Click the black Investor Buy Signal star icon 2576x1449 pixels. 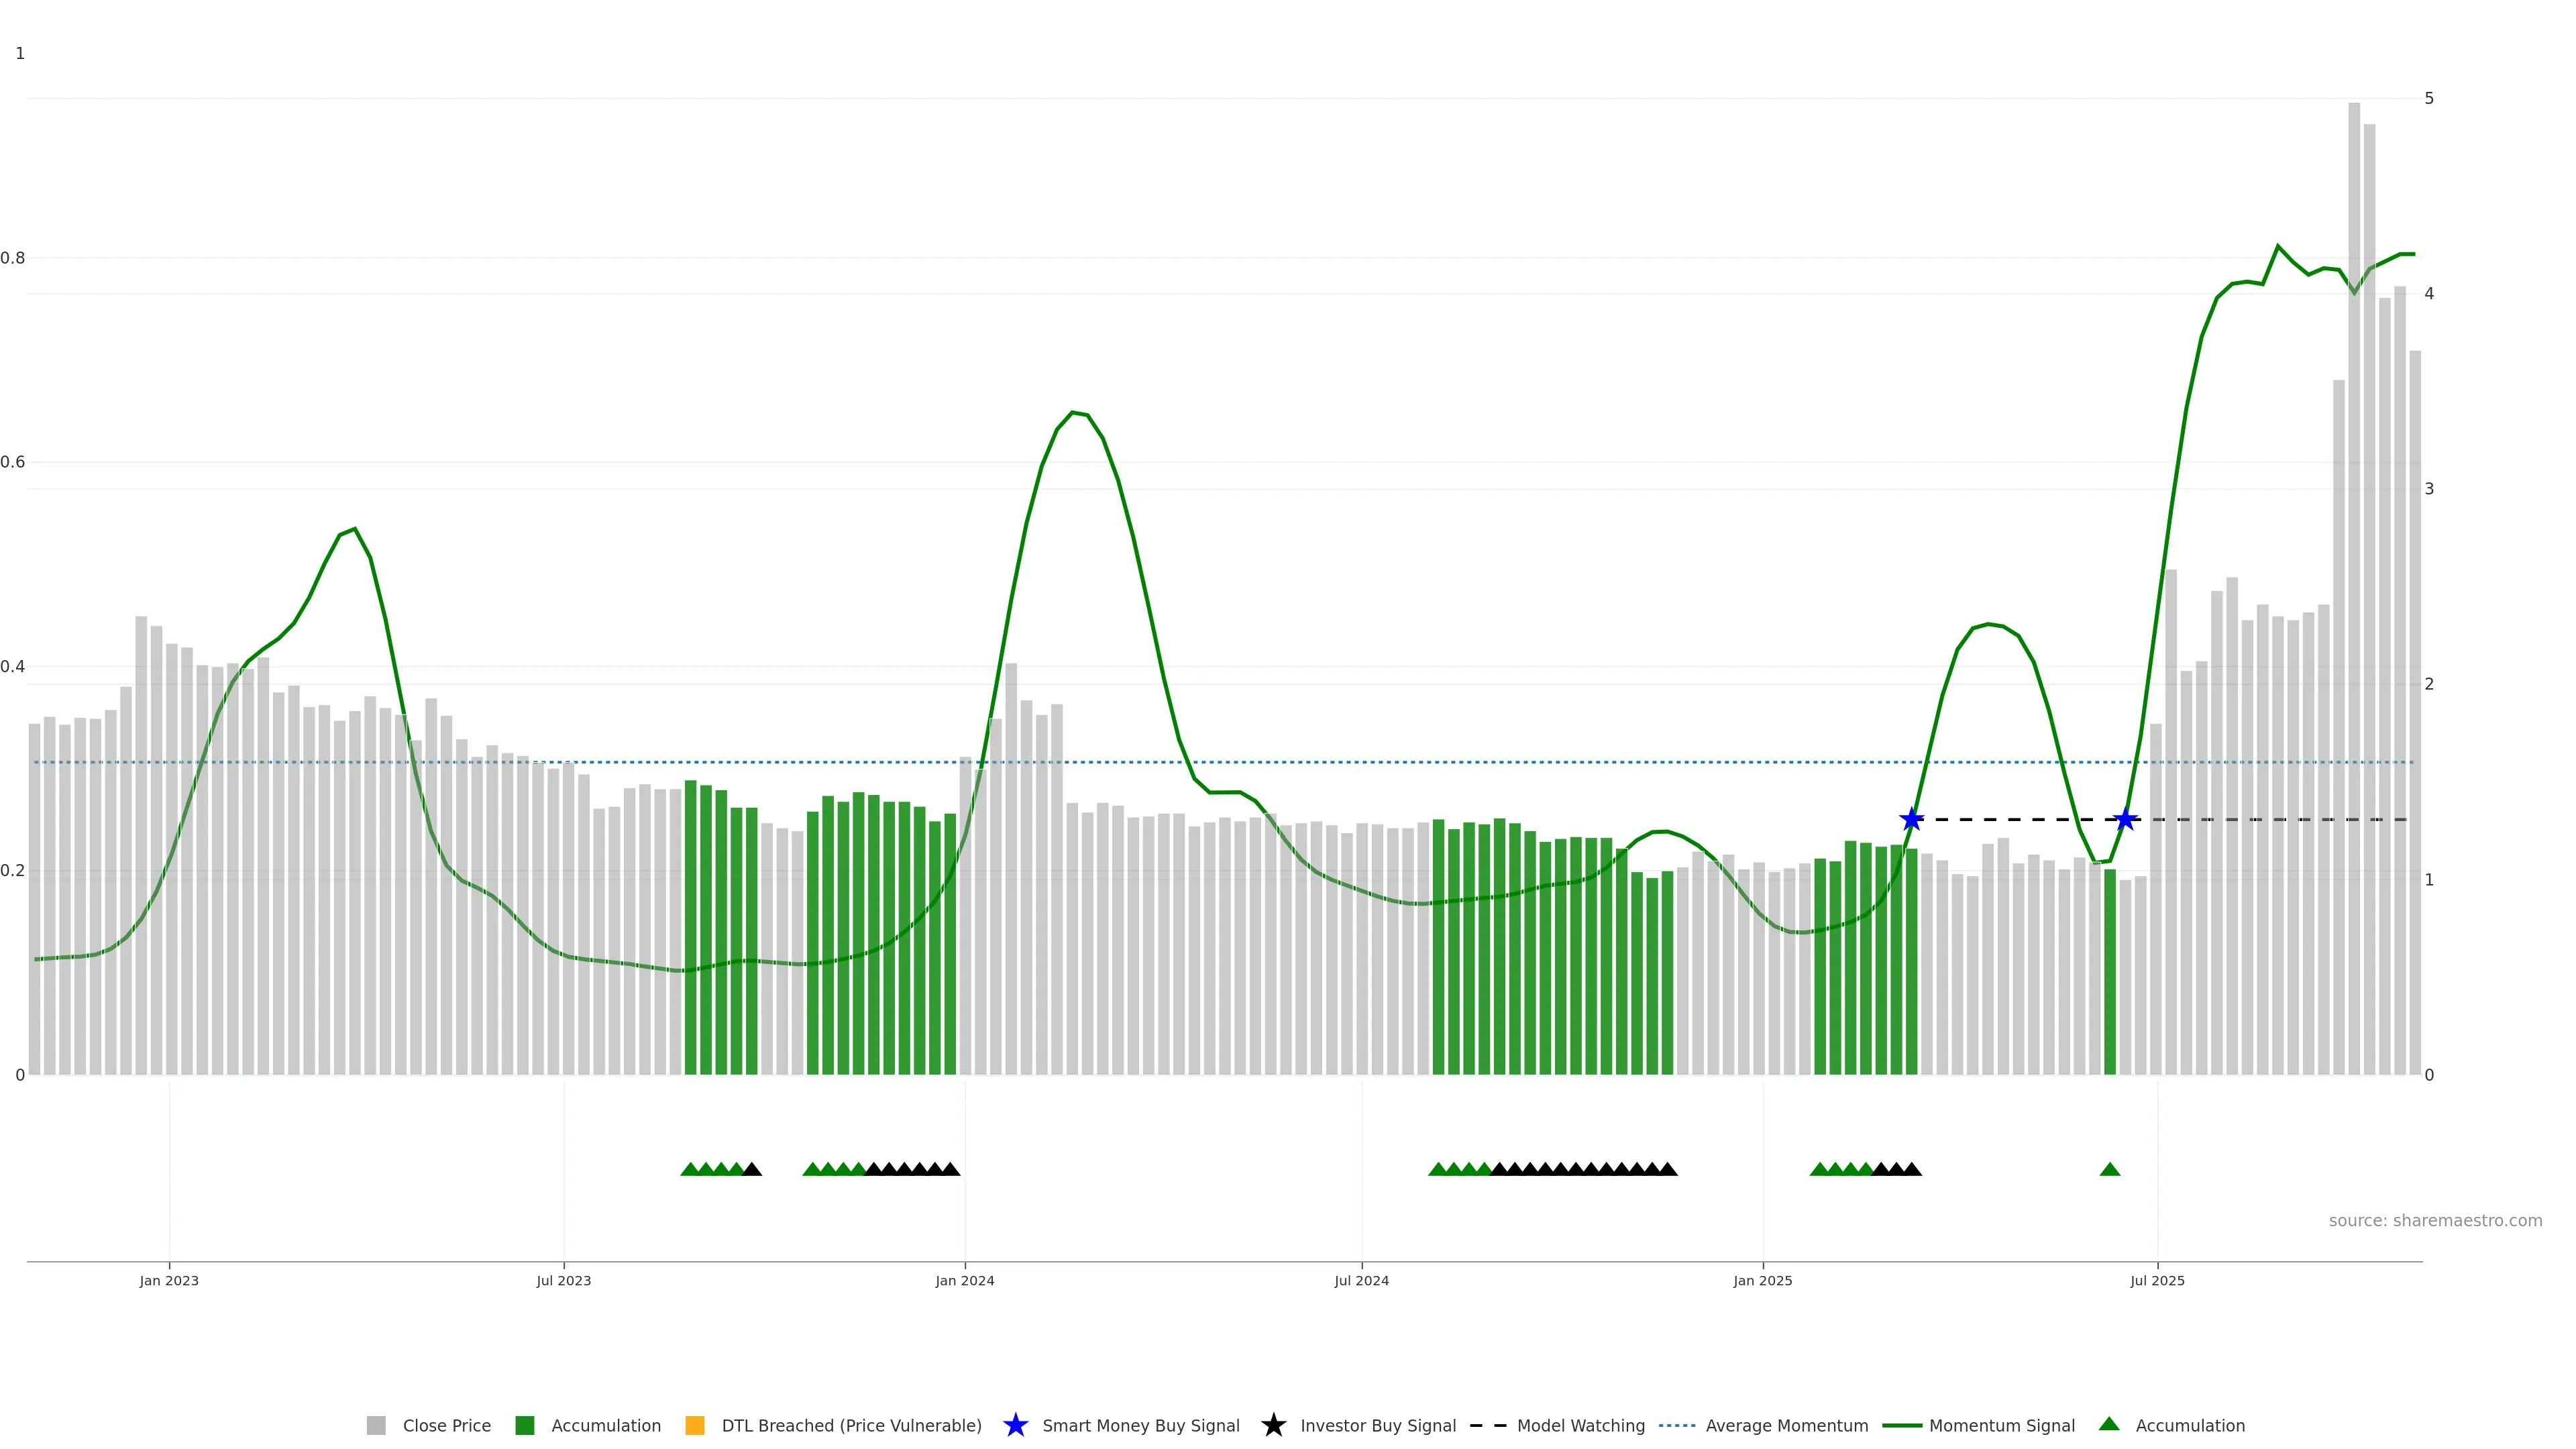coord(1273,1425)
